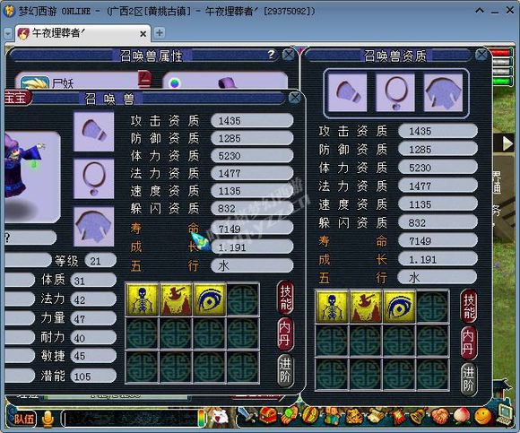Open the computer system settings icon
520x433 pixels.
coord(505,414)
